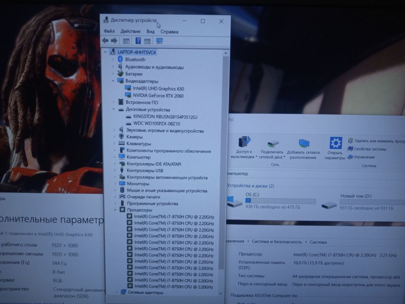Open the Новый том (D:) drive
Screen dimensions: 405x304
tap(329, 205)
